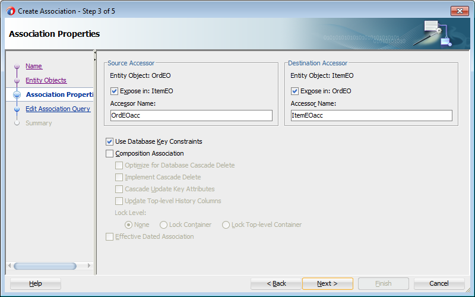Select the Association Properties step
Viewport: 475px width, 297px height.
point(59,94)
